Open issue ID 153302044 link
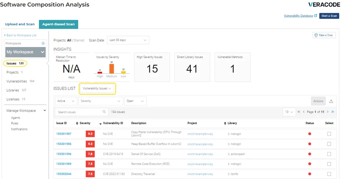 click(x=64, y=174)
